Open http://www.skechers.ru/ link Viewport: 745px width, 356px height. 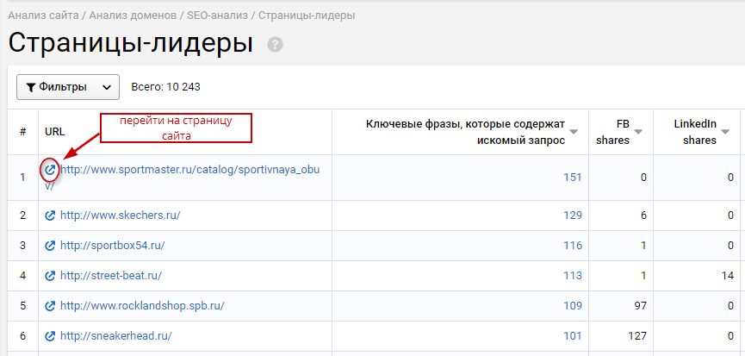click(x=121, y=215)
